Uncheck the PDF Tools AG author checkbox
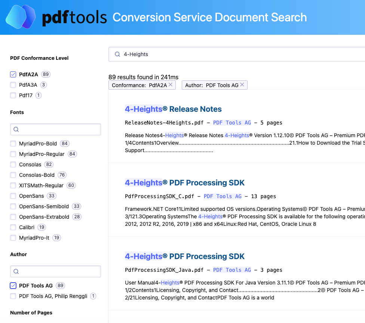Image resolution: width=365 pixels, height=323 pixels. (x=13, y=286)
